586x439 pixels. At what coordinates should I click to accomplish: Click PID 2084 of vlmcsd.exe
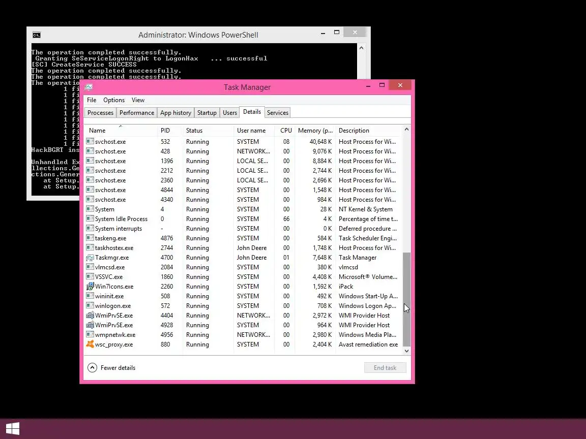click(x=167, y=267)
